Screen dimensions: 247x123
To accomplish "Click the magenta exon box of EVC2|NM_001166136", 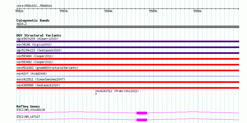I will (142, 113).
